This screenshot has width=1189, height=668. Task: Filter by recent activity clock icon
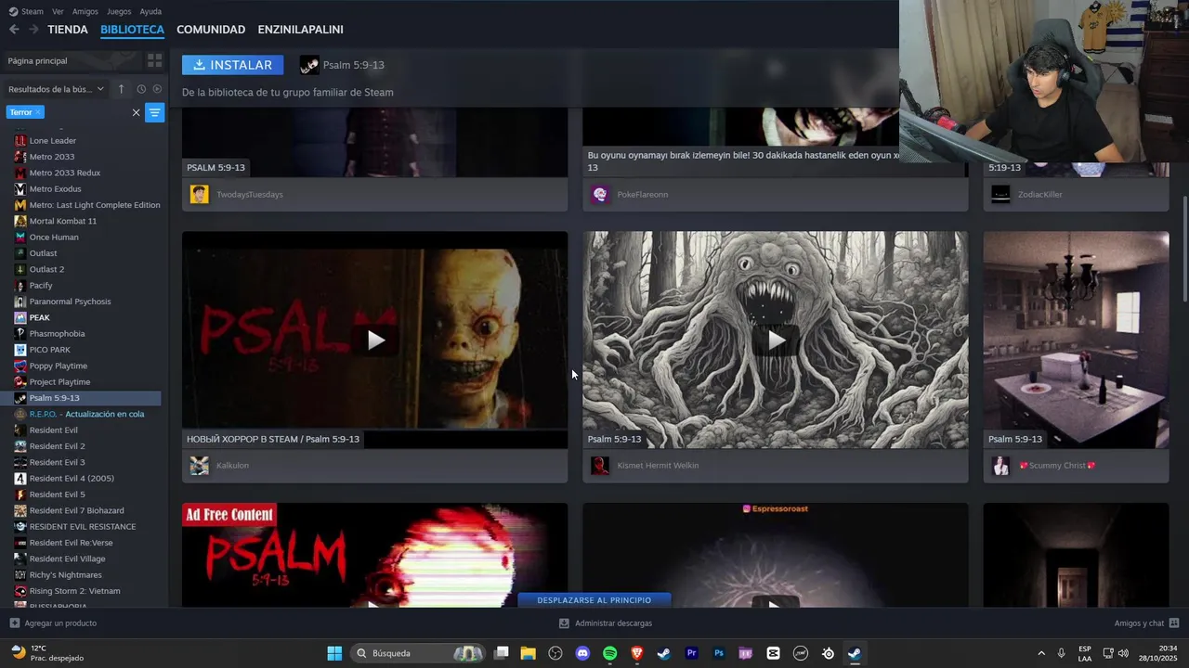pos(141,89)
